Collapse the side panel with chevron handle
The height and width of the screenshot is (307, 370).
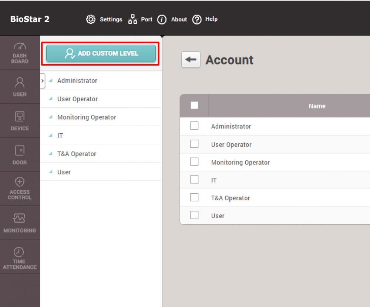point(42,80)
